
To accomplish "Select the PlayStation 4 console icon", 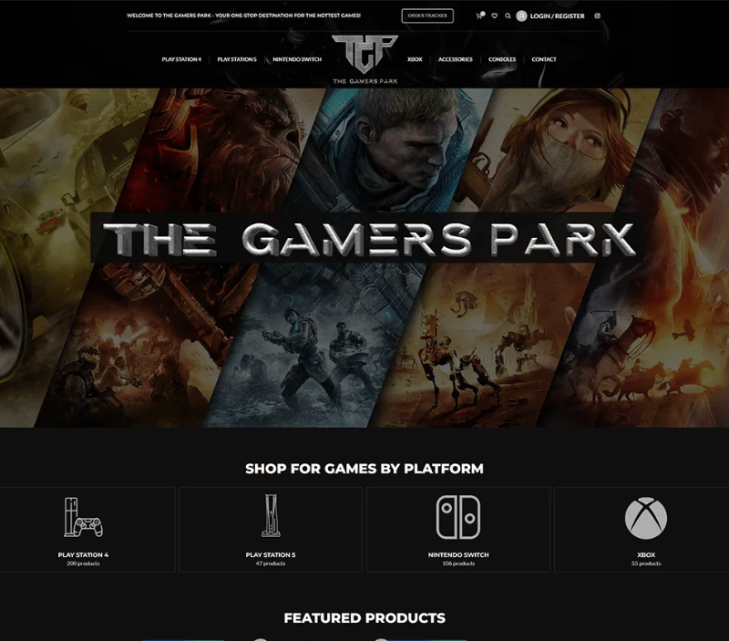I will pos(83,517).
